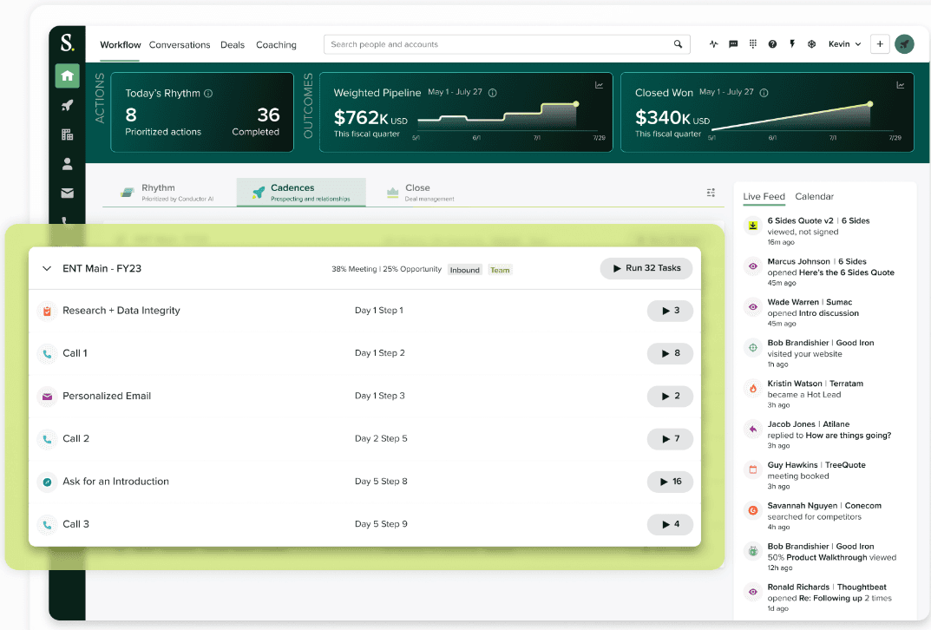Click the Run 32 Tasks button
Viewport: 931px width, 630px height.
[646, 268]
